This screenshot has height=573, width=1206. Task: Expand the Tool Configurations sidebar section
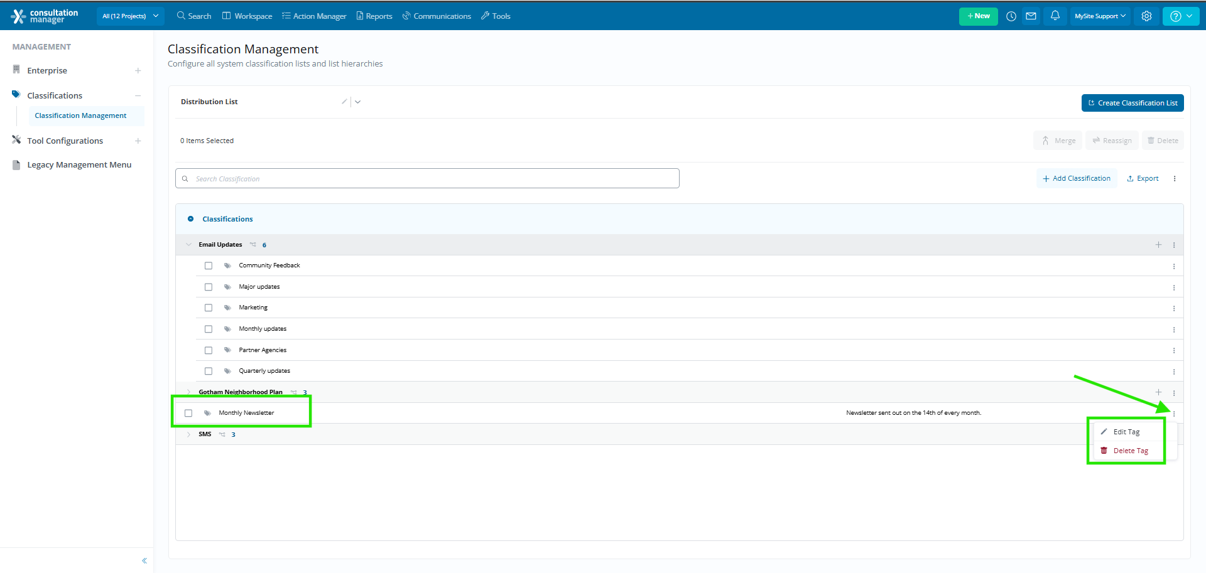click(x=138, y=141)
